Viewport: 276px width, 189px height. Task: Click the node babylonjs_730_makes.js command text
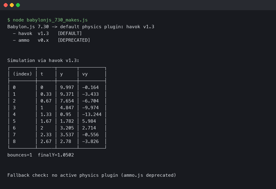point(50,20)
